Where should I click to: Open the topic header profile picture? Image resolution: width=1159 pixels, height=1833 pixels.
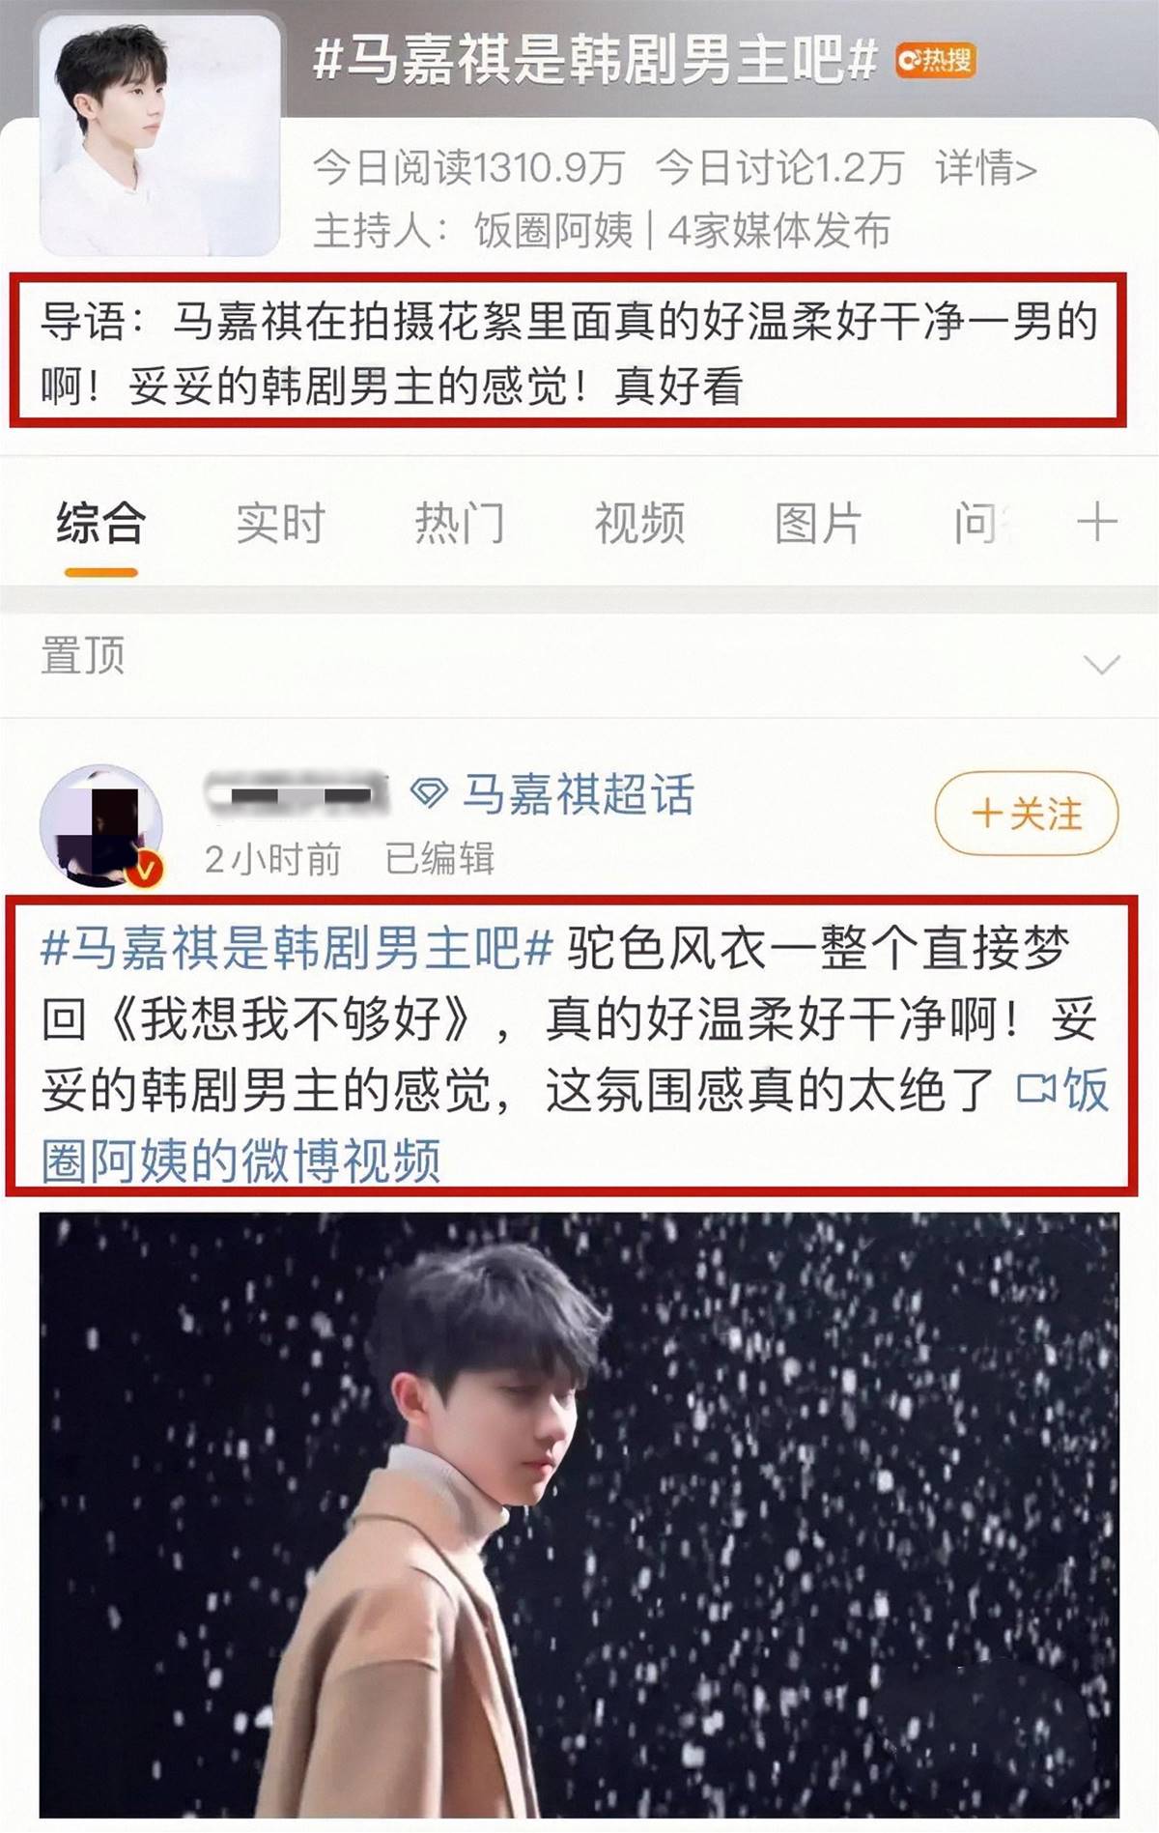pyautogui.click(x=160, y=135)
